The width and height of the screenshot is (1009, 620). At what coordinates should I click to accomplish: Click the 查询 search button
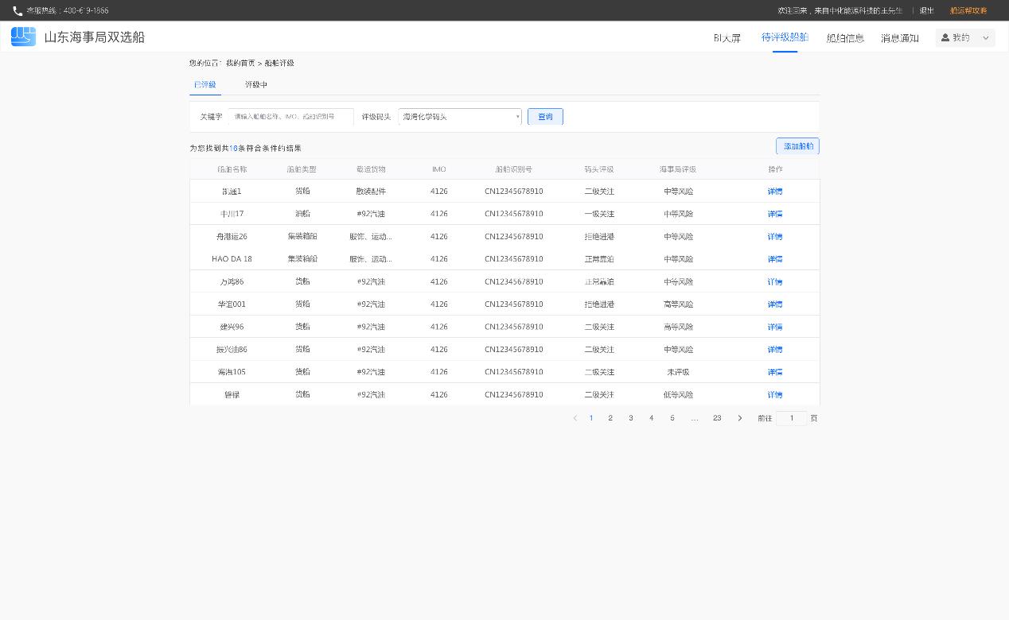click(x=545, y=117)
